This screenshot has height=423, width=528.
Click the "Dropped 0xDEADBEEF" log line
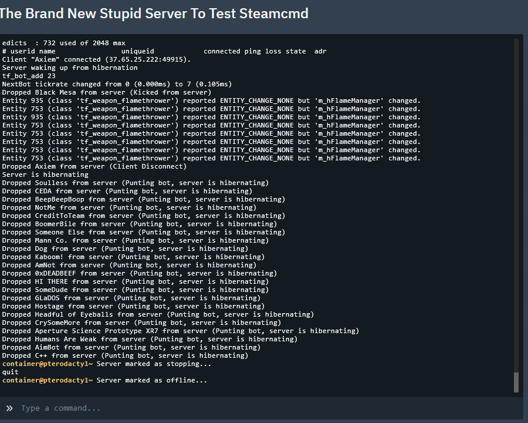140,273
